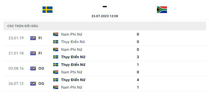Click South Africa flag in 03.08.16 match row
209x96 pixels.
56,72
